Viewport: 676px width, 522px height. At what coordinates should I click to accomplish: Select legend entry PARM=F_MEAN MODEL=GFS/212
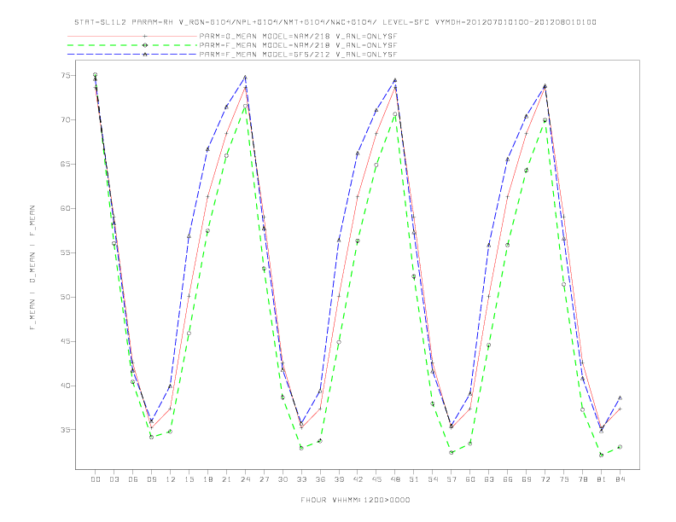pyautogui.click(x=298, y=55)
